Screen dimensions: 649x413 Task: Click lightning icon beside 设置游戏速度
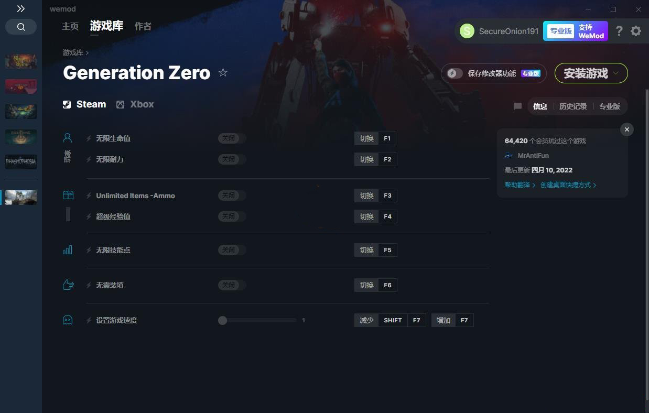click(89, 320)
